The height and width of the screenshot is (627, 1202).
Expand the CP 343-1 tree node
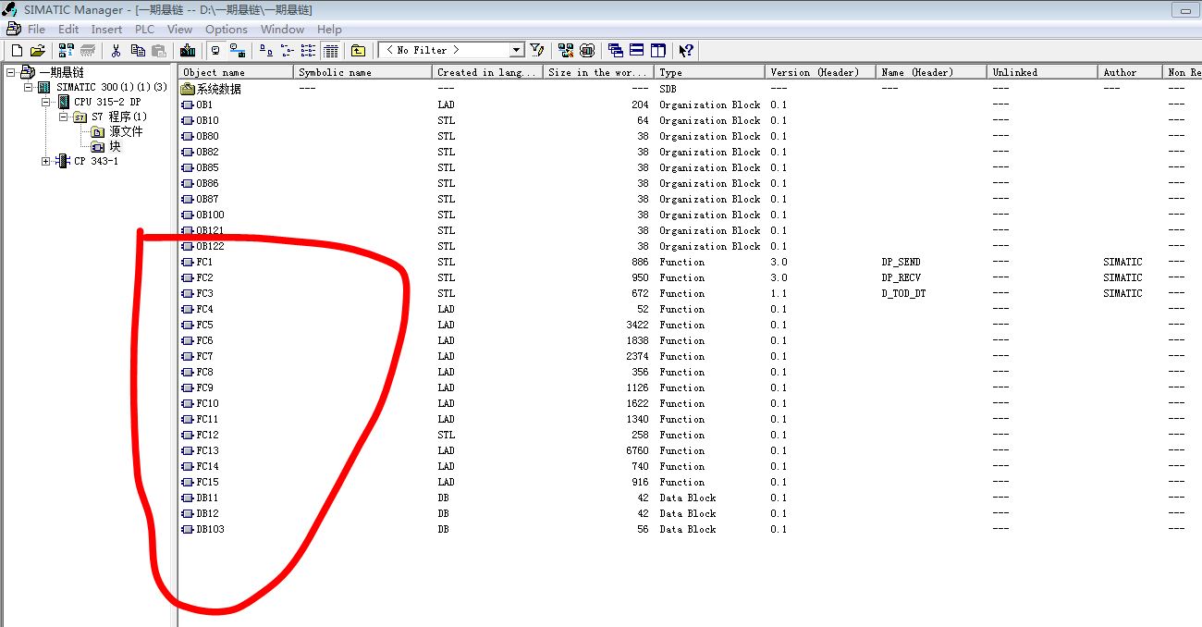(x=46, y=161)
